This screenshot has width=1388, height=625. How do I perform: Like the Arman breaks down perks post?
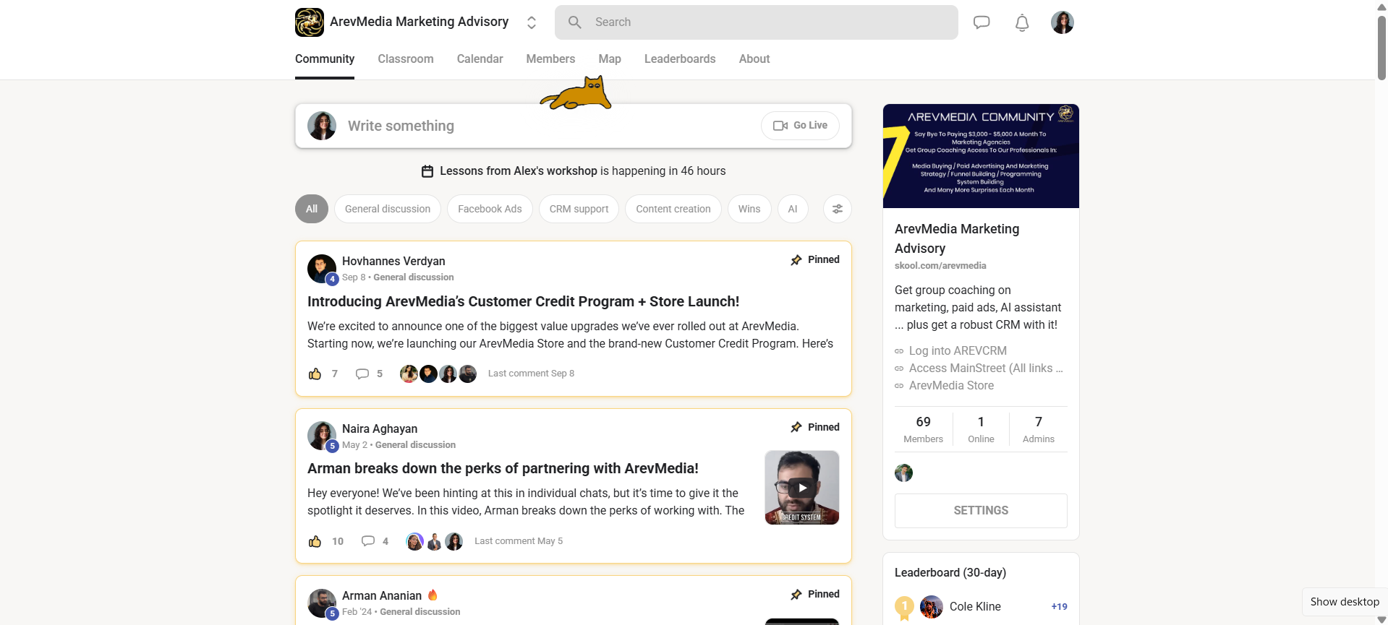point(315,541)
